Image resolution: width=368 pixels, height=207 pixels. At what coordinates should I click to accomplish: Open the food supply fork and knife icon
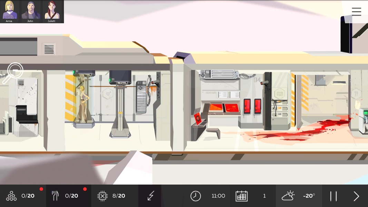click(55, 196)
